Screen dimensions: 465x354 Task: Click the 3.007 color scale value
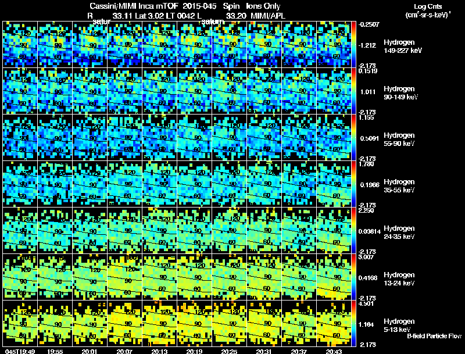(x=366, y=257)
